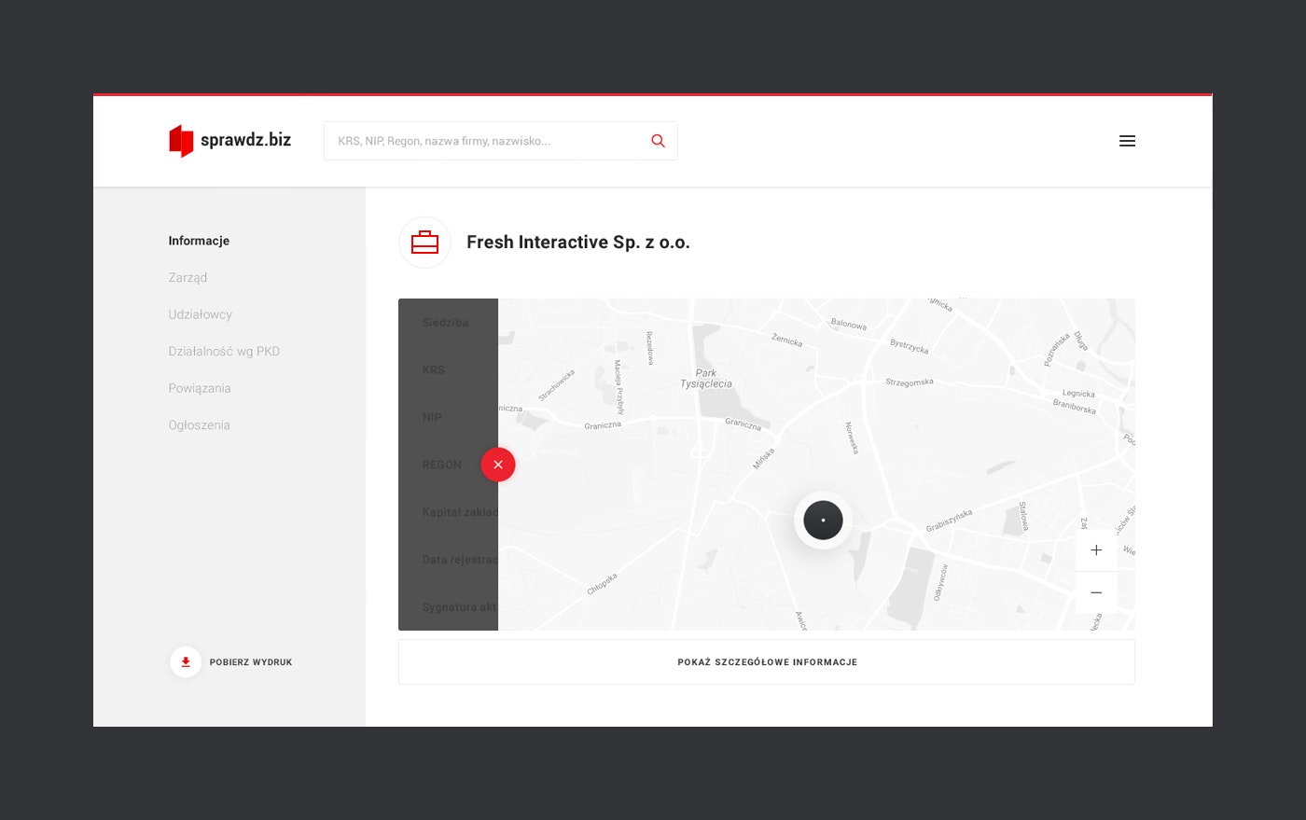The width and height of the screenshot is (1306, 820).
Task: Click the red download print icon
Action: [x=186, y=662]
